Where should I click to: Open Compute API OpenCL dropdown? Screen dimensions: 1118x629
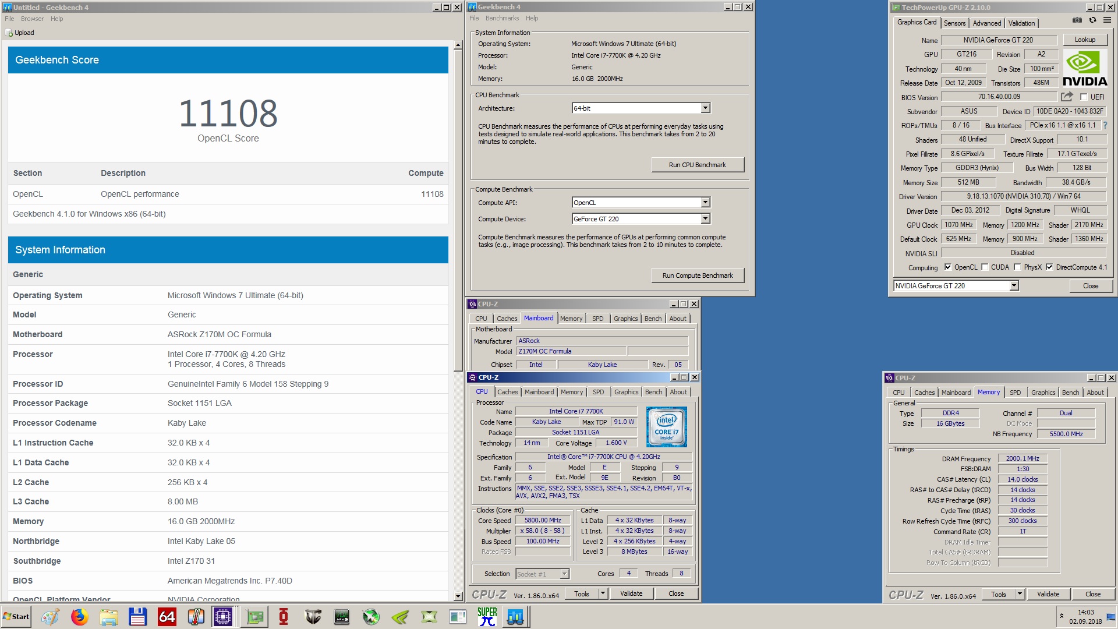(x=705, y=203)
